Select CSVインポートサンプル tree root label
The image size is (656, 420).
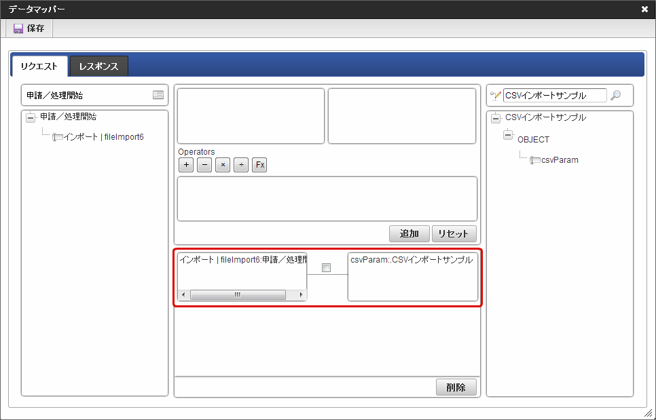545,117
